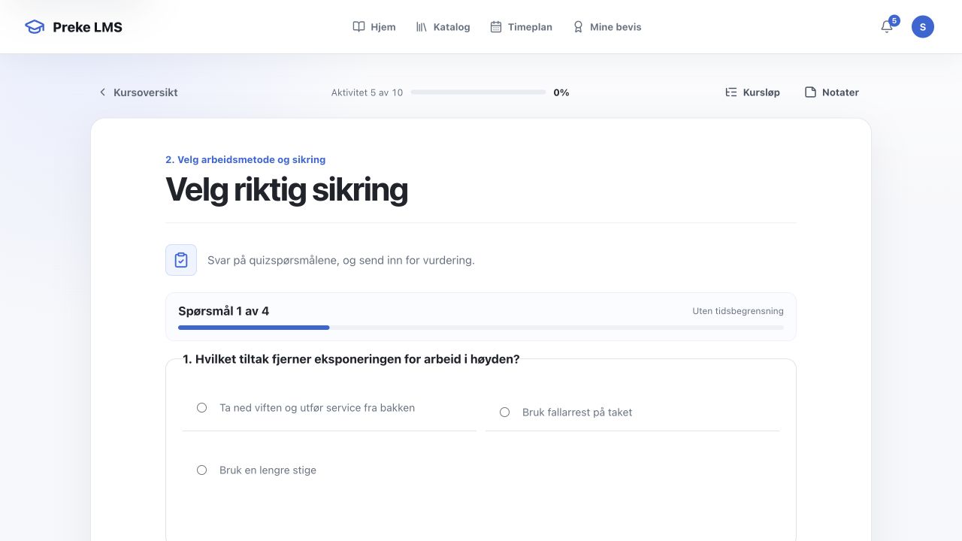962x541 pixels.
Task: Select 'Bruk fallarrest på taket' option
Action: pos(633,413)
